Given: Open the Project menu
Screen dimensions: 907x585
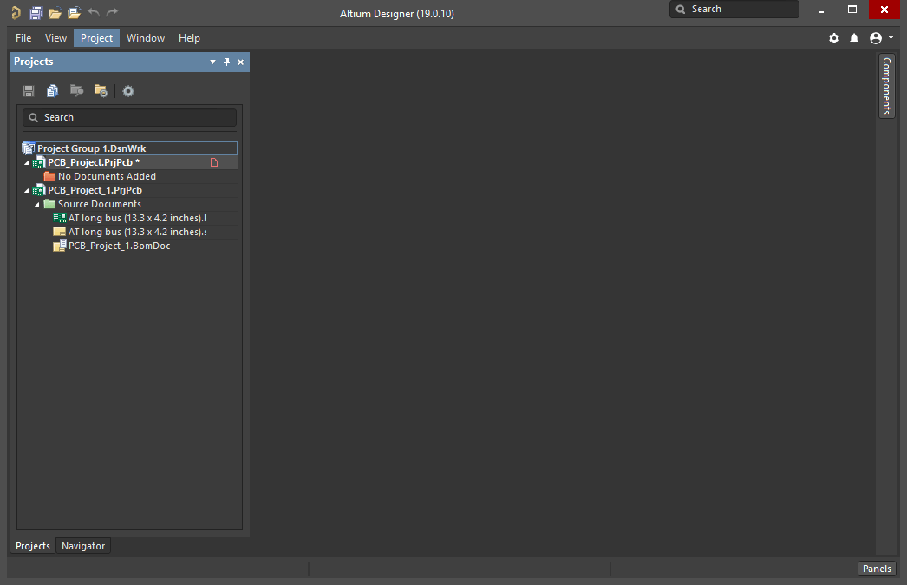Looking at the screenshot, I should pos(96,38).
